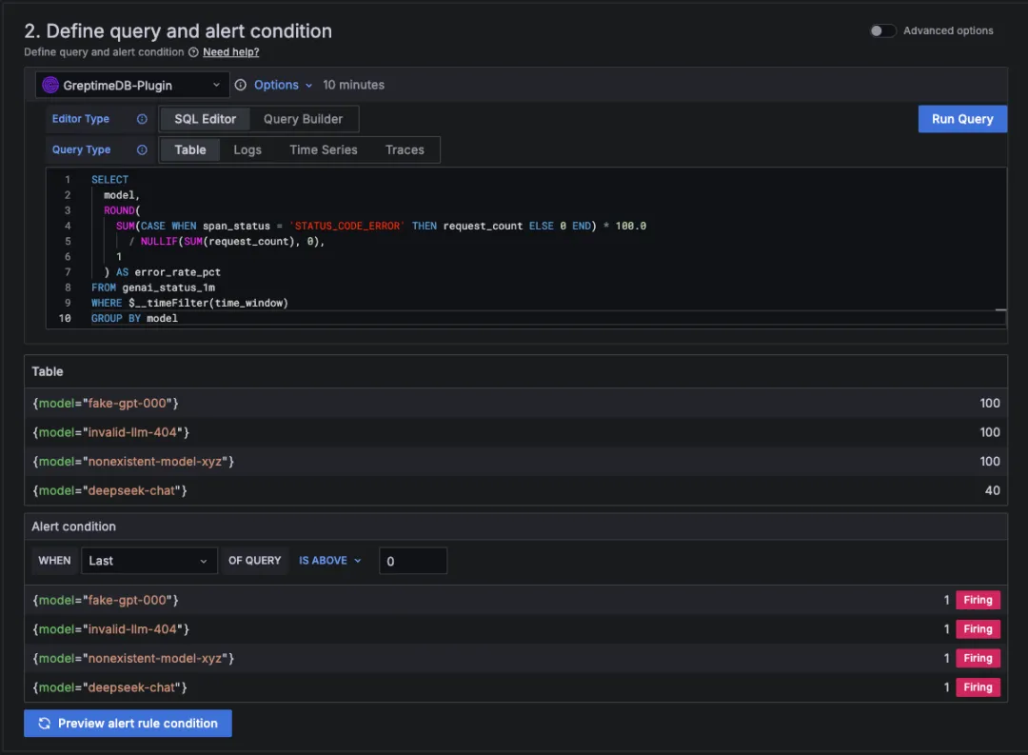
Task: Click the Firing badge for deepseek-chat
Action: click(x=978, y=687)
